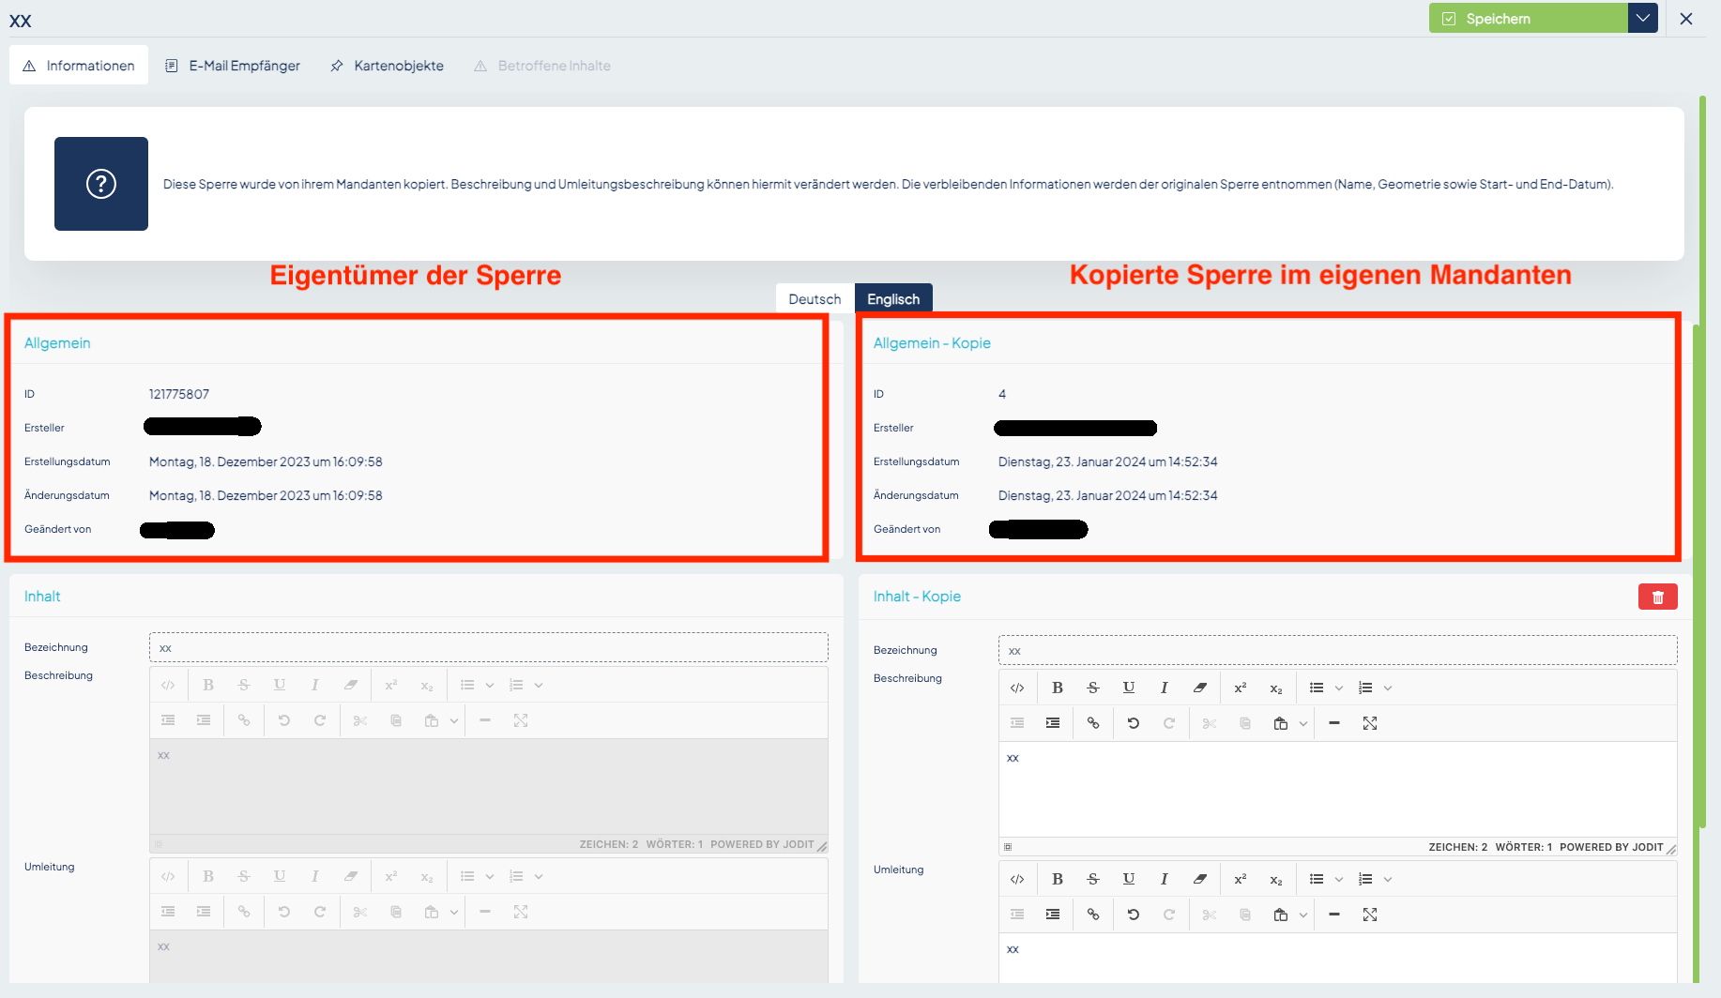Apply bold in Kopie Umleitung editor

point(1058,879)
